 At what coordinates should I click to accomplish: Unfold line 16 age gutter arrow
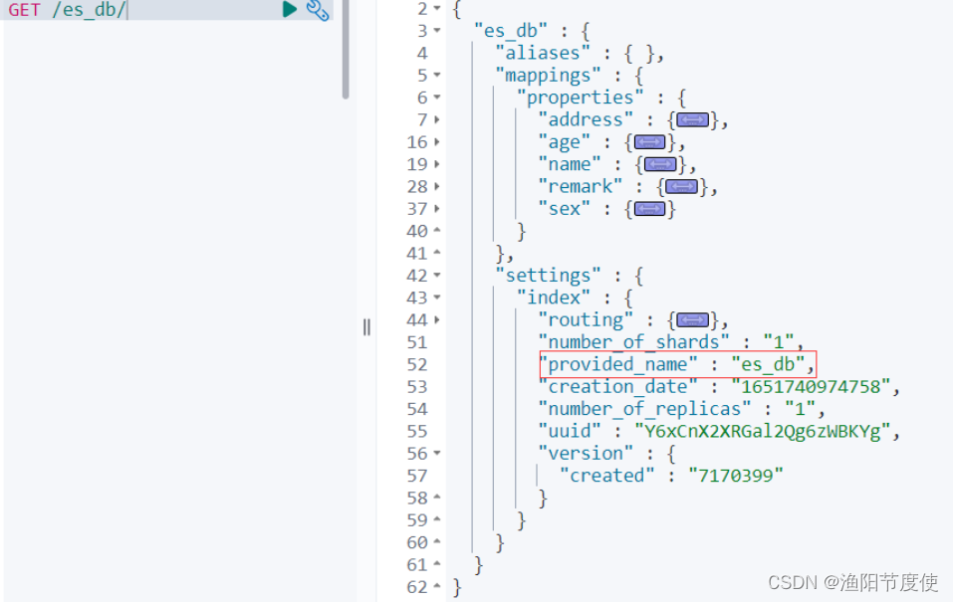437,142
